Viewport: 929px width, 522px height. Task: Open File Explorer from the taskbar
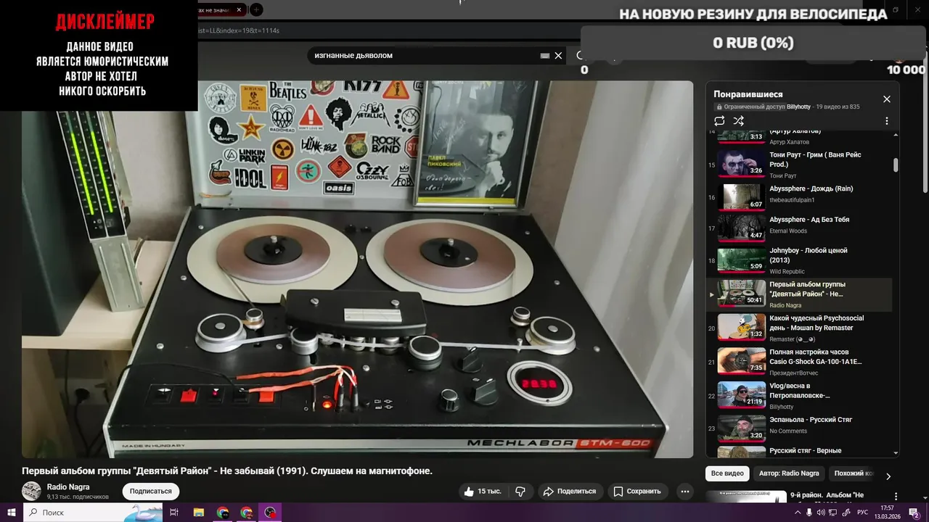198,513
